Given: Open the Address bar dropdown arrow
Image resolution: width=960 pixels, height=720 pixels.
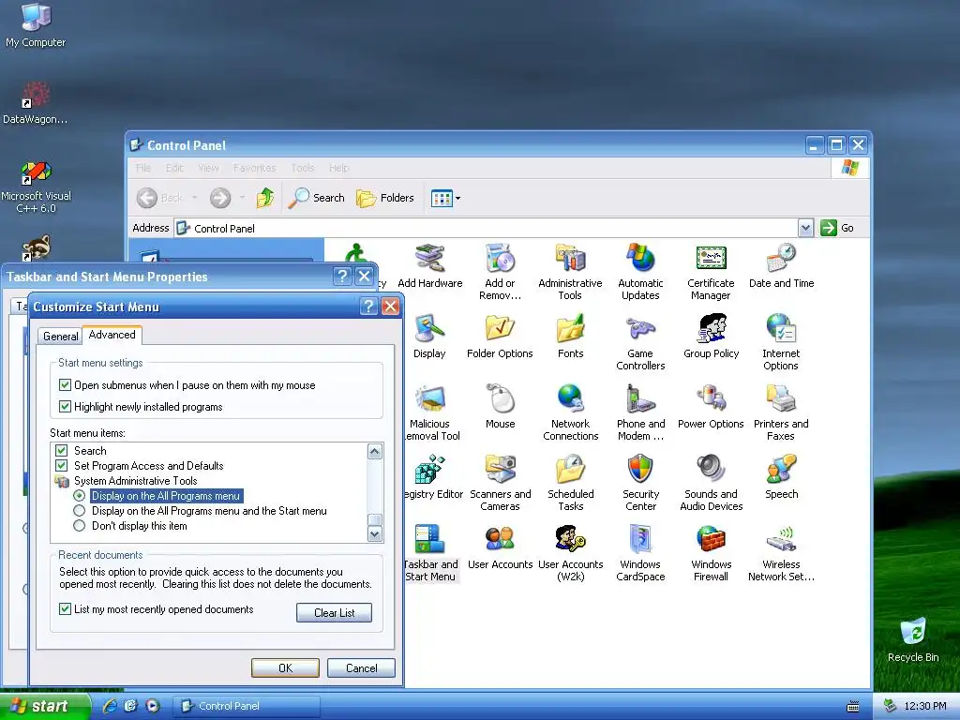Looking at the screenshot, I should click(805, 229).
